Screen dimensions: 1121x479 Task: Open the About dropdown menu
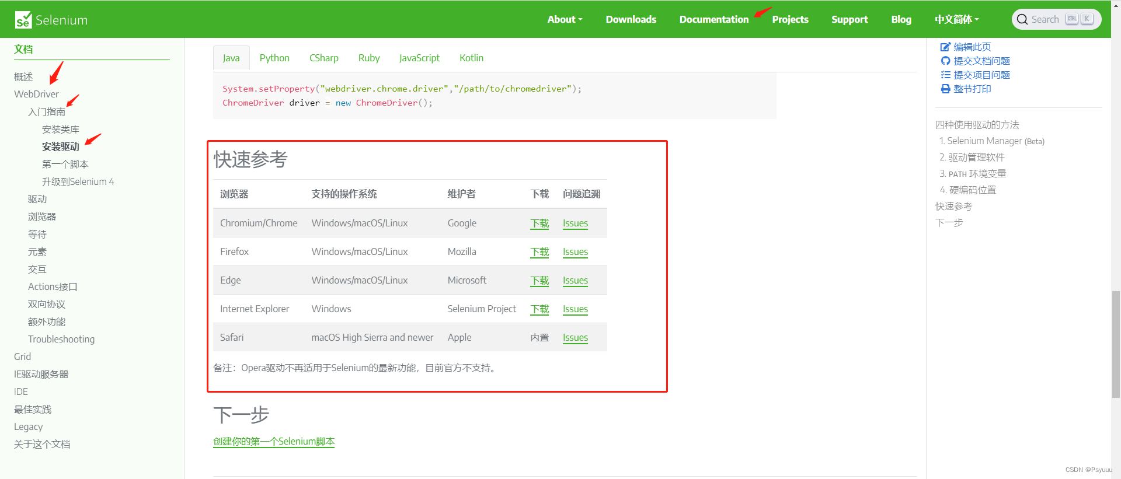pyautogui.click(x=565, y=19)
